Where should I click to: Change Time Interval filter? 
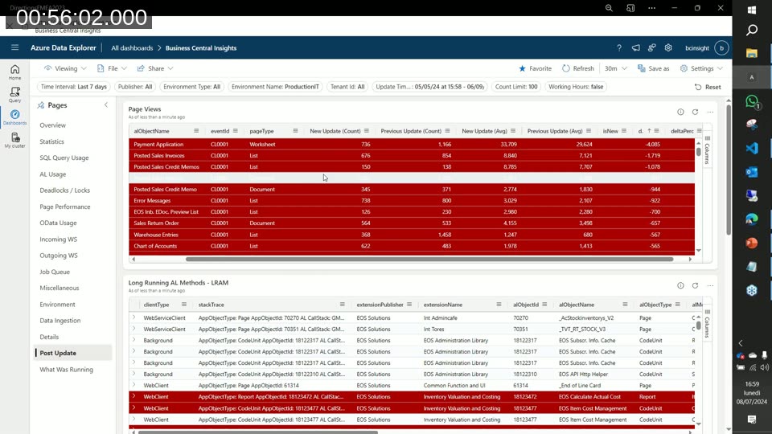[73, 87]
